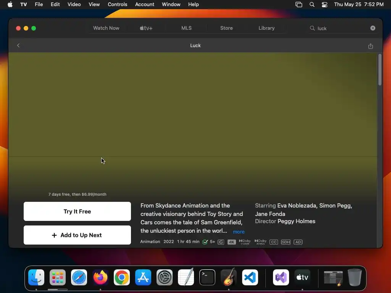The height and width of the screenshot is (293, 391).
Task: Open the Library tab
Action: [x=267, y=28]
